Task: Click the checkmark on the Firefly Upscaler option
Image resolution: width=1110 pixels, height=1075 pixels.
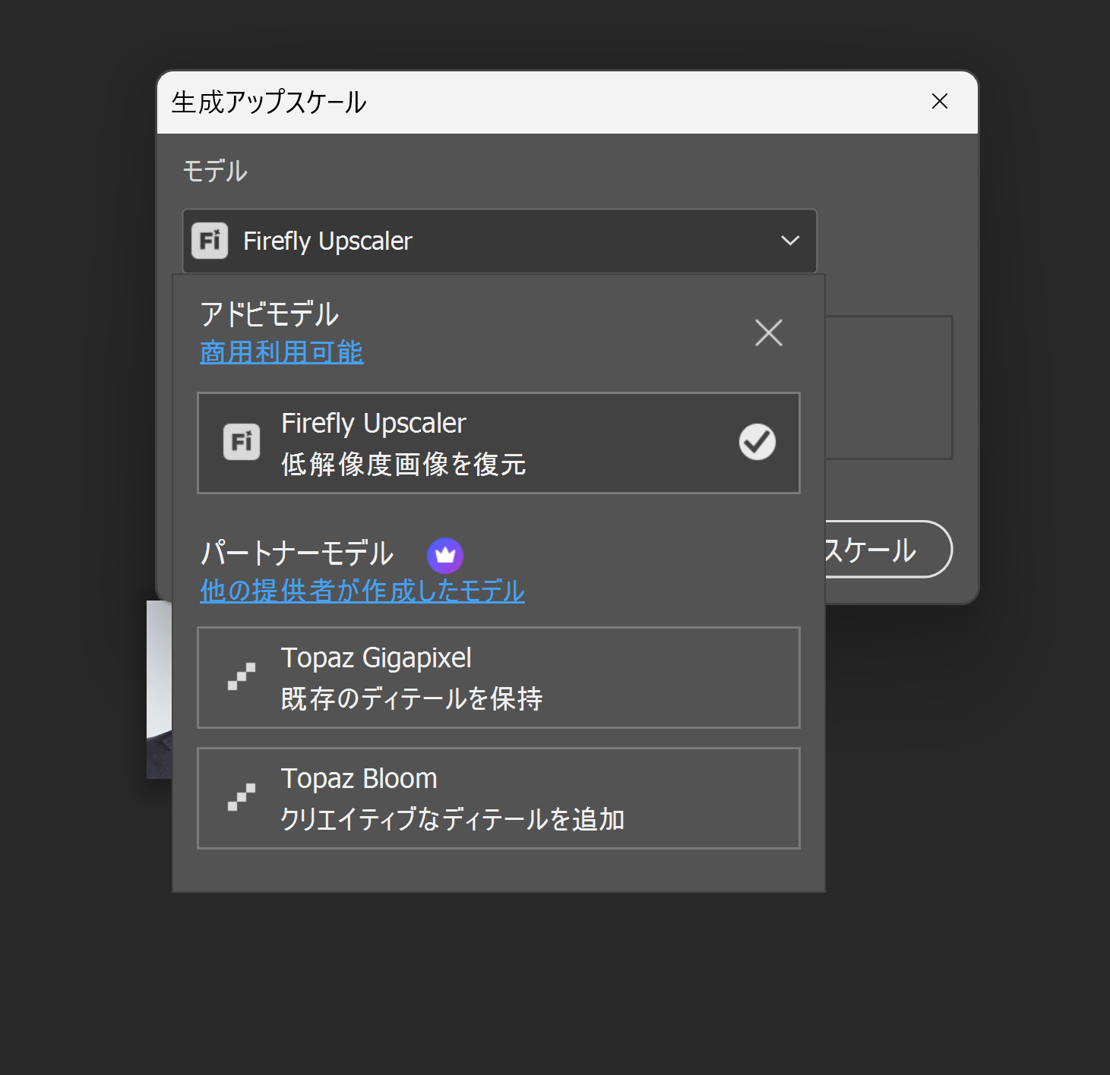Action: (x=757, y=442)
